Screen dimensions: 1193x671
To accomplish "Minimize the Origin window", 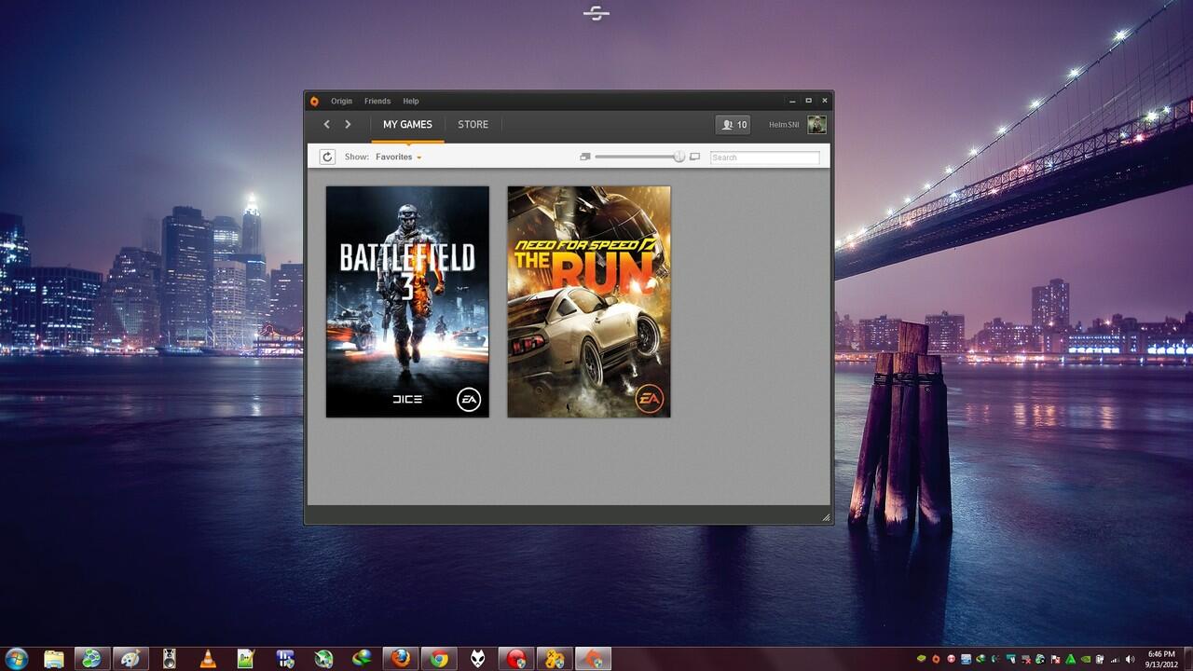I will 792,101.
